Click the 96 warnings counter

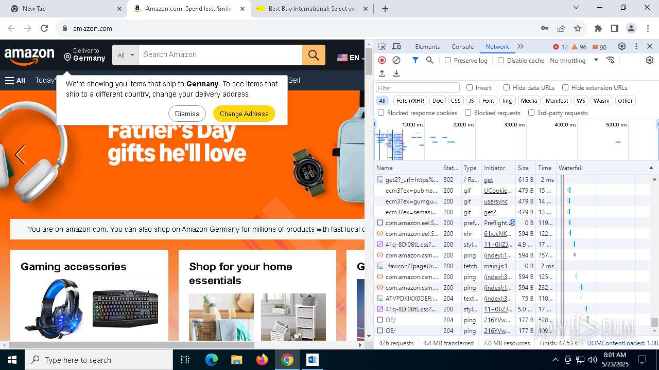[x=579, y=47]
